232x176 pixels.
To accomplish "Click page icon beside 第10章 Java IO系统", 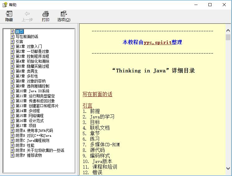I will [12, 91].
